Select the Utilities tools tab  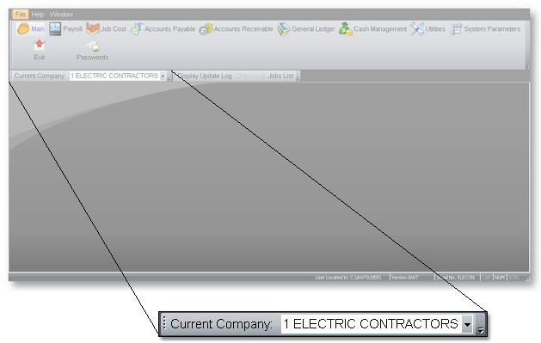(427, 29)
